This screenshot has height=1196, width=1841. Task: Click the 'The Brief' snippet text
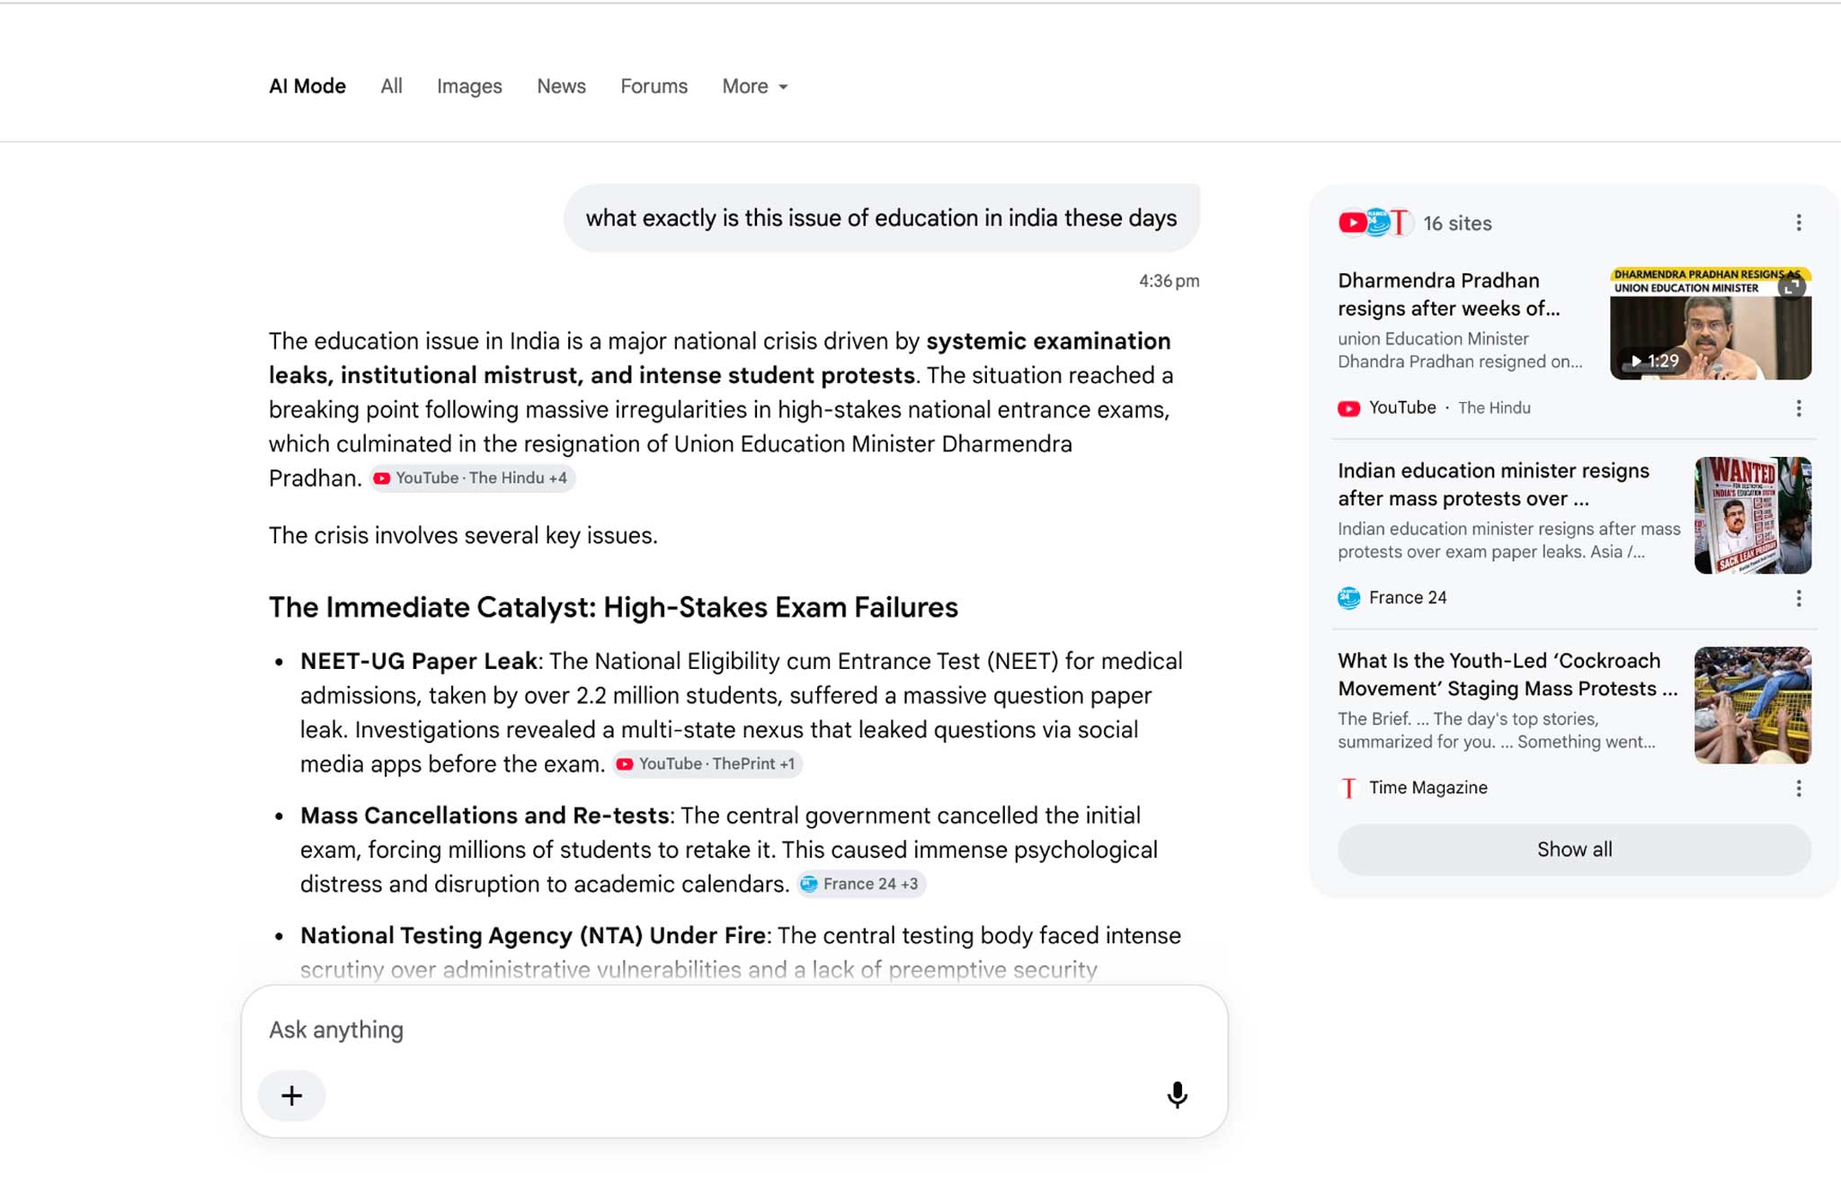[x=1496, y=730]
